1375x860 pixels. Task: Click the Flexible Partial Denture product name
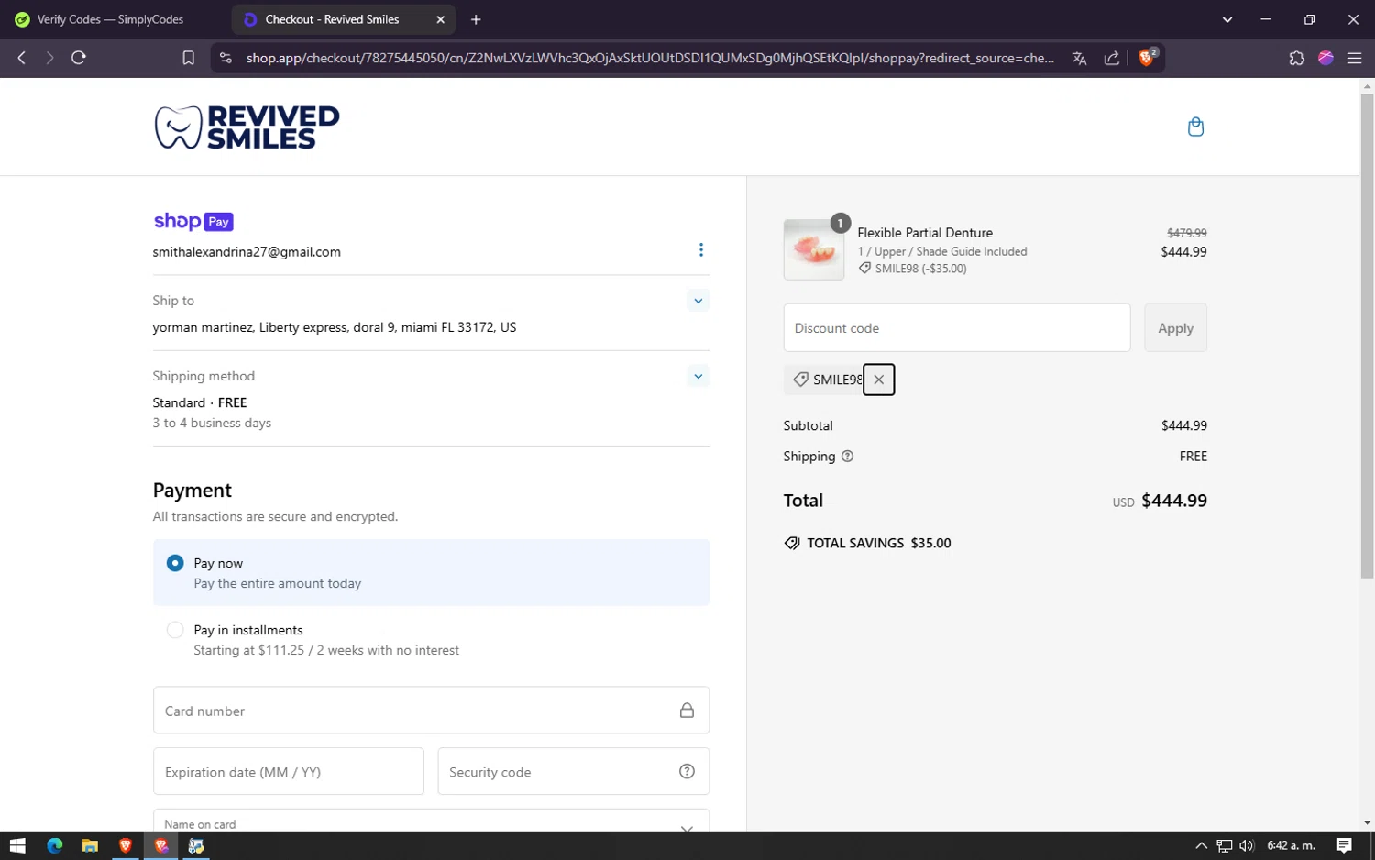[x=925, y=233]
